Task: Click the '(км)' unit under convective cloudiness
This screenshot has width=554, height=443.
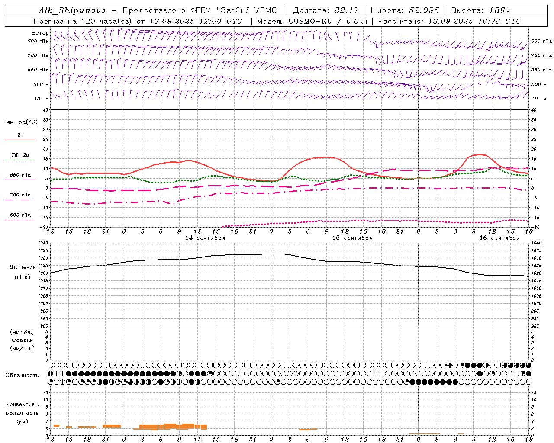Action: (23, 421)
